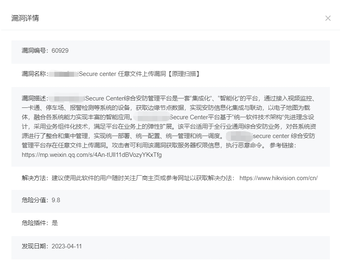This screenshot has height=270, width=345.
Task: Select the discovery date 2023-04-11
Action: (x=68, y=245)
